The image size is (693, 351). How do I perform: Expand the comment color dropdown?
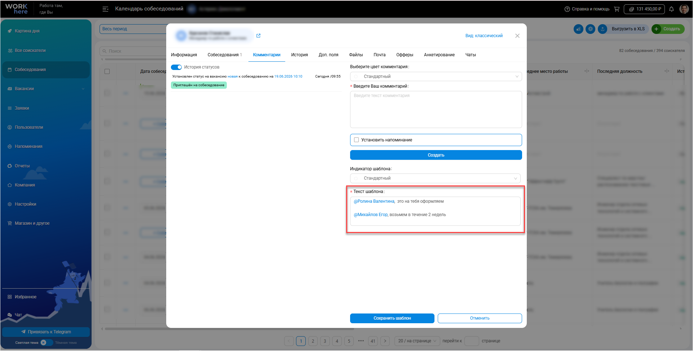pos(436,76)
